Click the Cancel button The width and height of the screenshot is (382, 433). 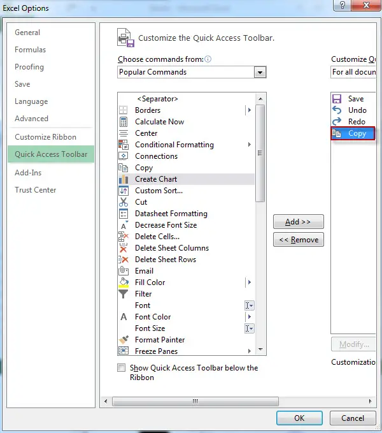tap(353, 418)
